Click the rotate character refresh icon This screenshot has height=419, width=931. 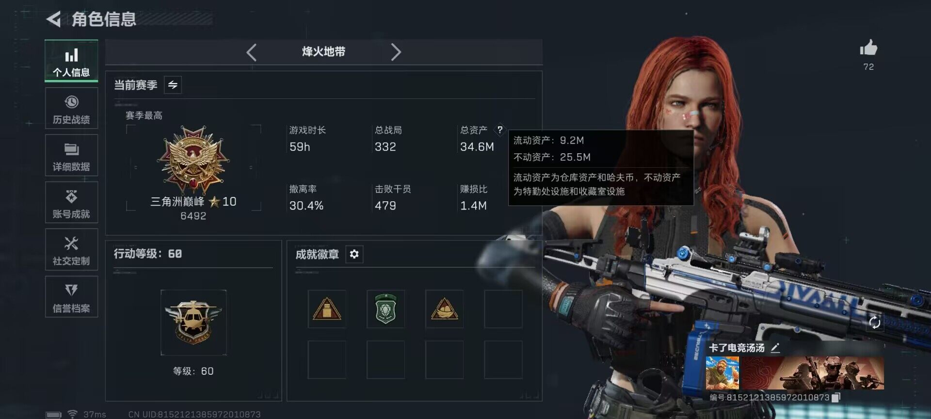pos(875,322)
